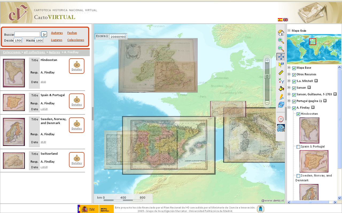The image size is (342, 213).
Task: Click the globe grid projection icon
Action: tap(281, 128)
